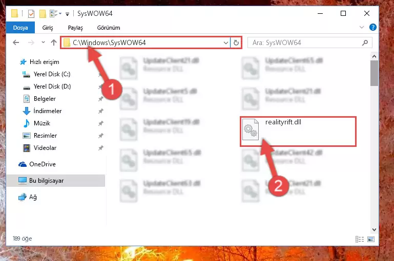
Task: Customize Quick Access Toolbar dropdown arrow
Action: point(67,14)
